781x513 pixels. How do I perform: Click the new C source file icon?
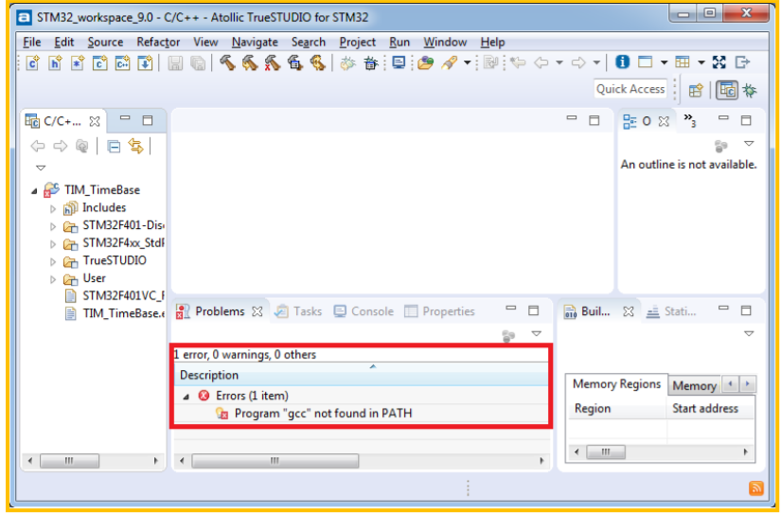32,63
